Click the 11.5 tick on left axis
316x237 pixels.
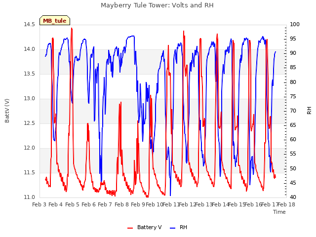29,172
